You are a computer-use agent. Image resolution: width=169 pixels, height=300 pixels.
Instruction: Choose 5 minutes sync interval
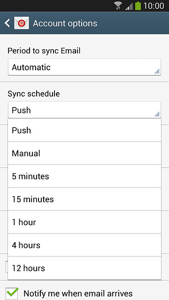(84, 176)
